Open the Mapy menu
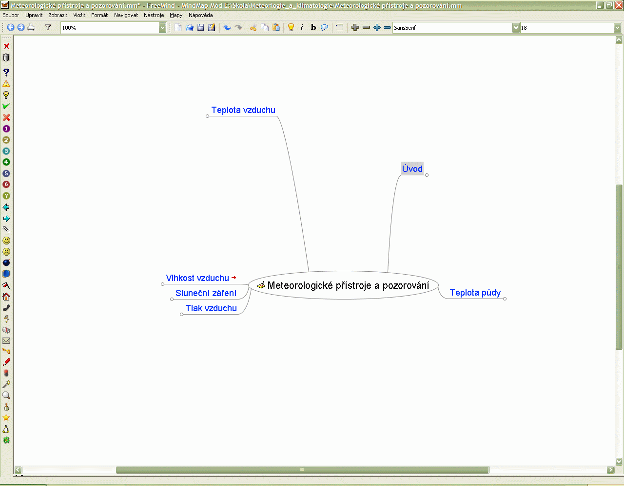624x486 pixels. (176, 15)
